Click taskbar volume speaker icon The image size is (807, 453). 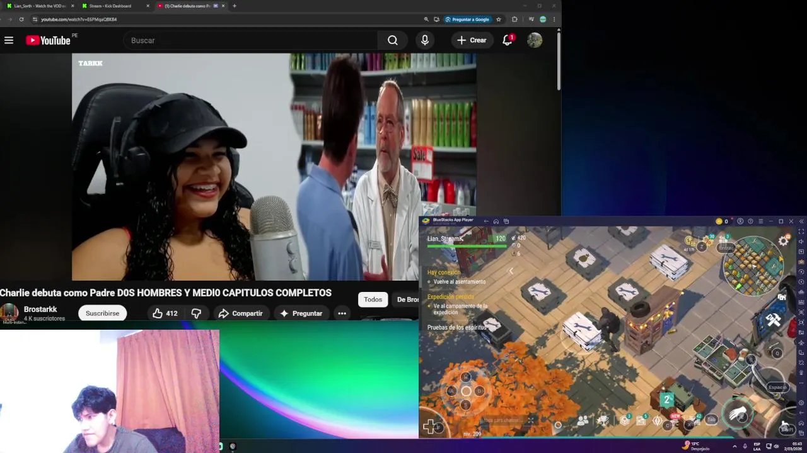pos(775,446)
